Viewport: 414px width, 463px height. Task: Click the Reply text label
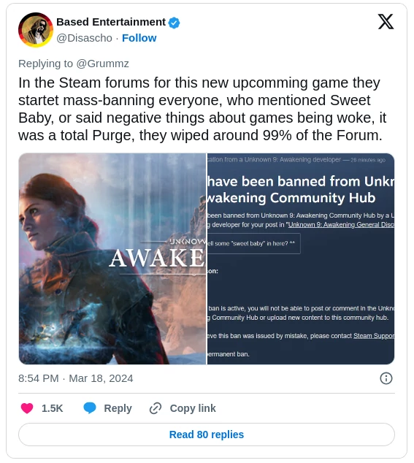point(118,408)
